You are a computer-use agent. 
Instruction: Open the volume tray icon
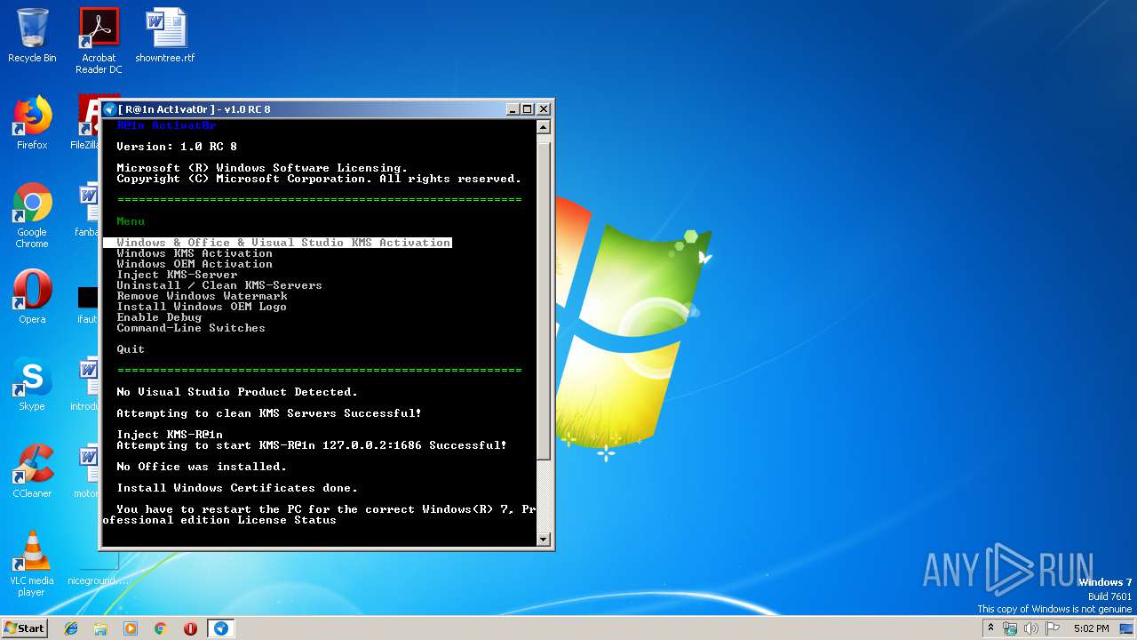tap(1031, 628)
